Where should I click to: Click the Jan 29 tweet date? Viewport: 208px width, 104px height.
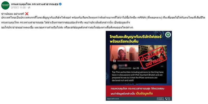(136, 68)
